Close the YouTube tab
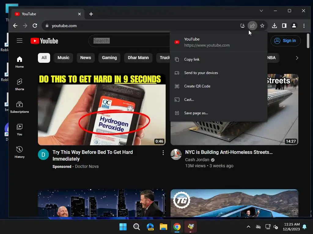 79,14
